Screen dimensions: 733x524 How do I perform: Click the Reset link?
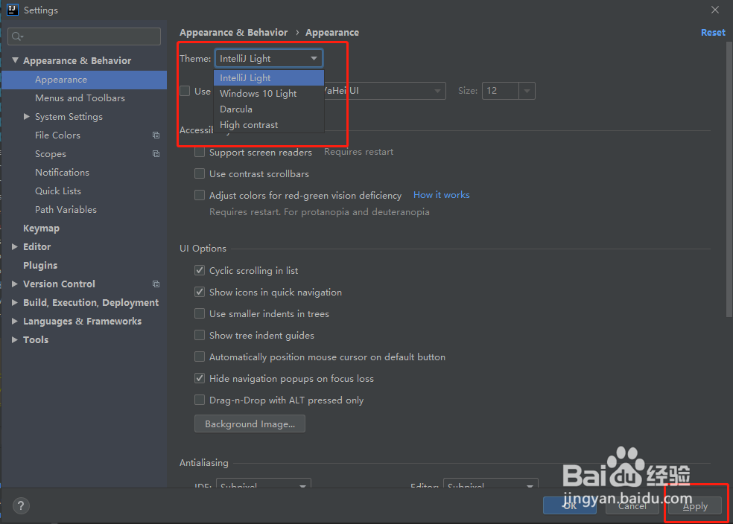point(713,32)
